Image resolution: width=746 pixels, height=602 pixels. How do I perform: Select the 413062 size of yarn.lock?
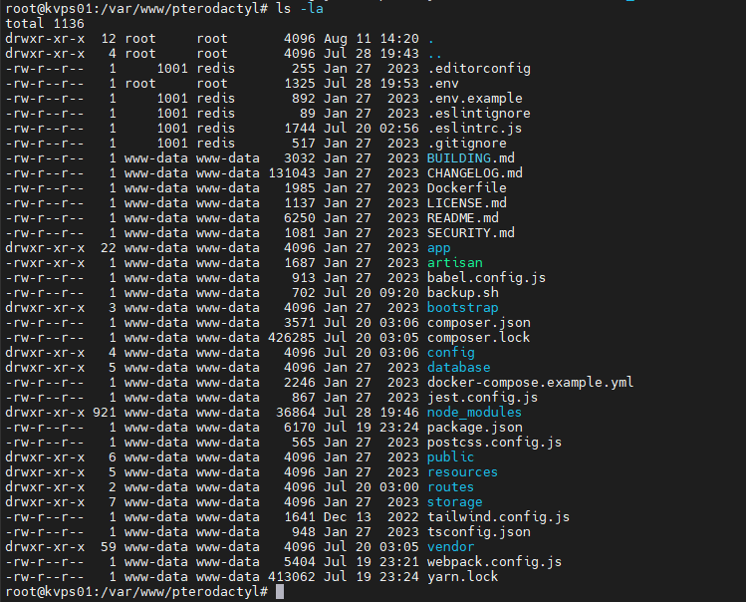coord(292,577)
